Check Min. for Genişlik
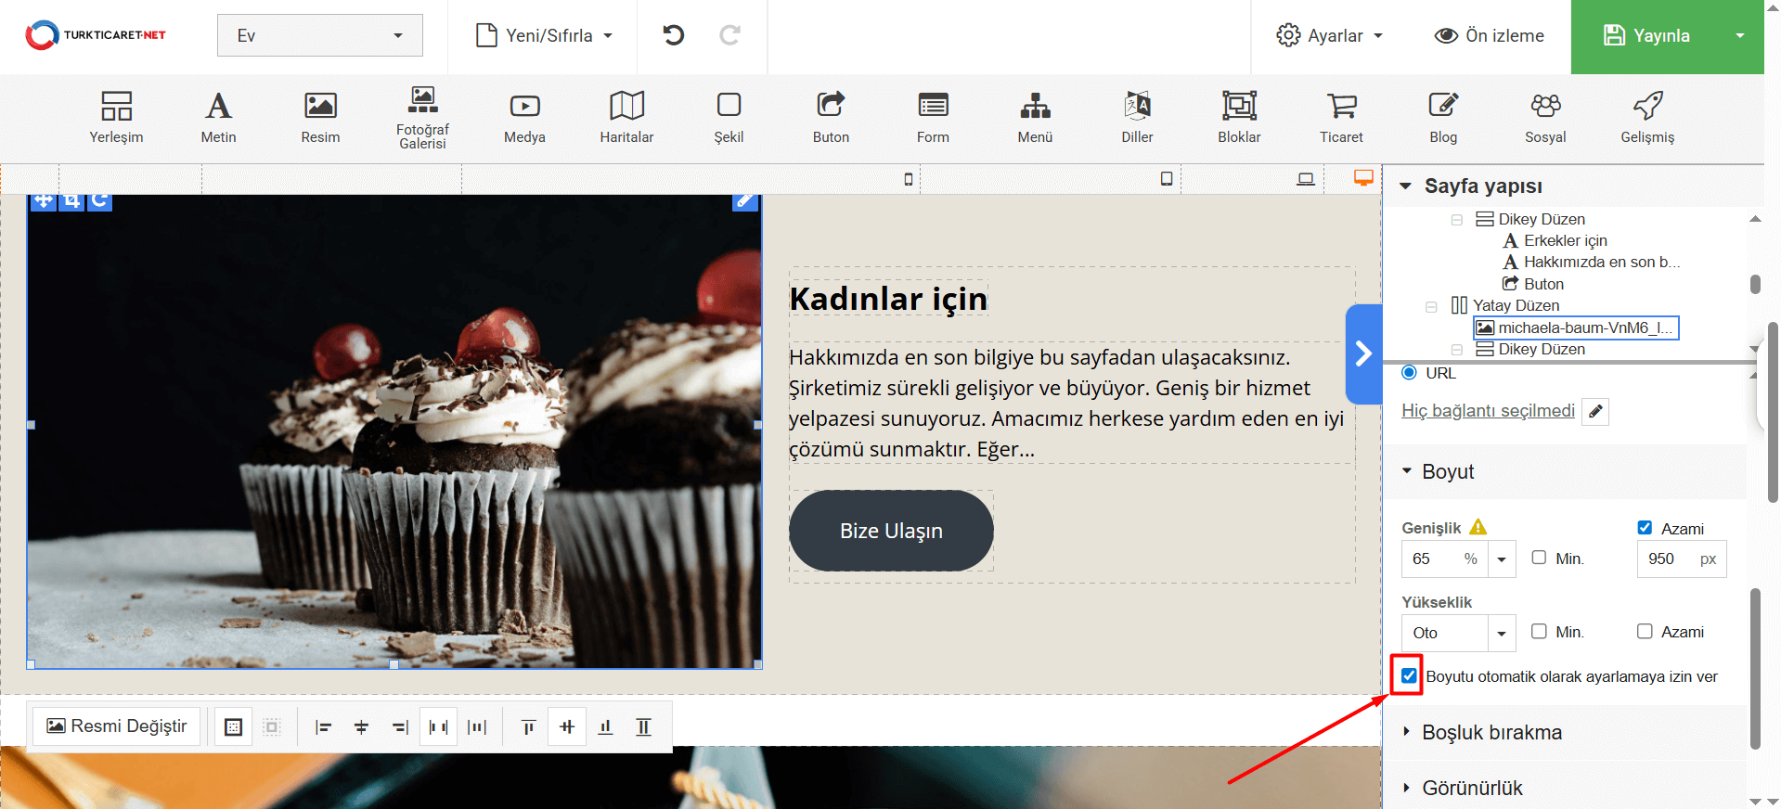The width and height of the screenshot is (1781, 809). coord(1539,558)
